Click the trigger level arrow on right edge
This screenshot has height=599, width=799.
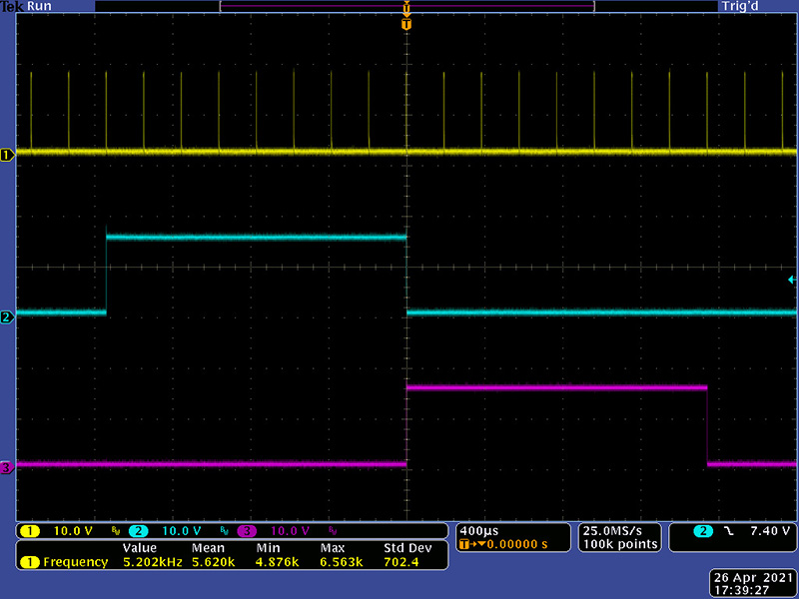(792, 282)
